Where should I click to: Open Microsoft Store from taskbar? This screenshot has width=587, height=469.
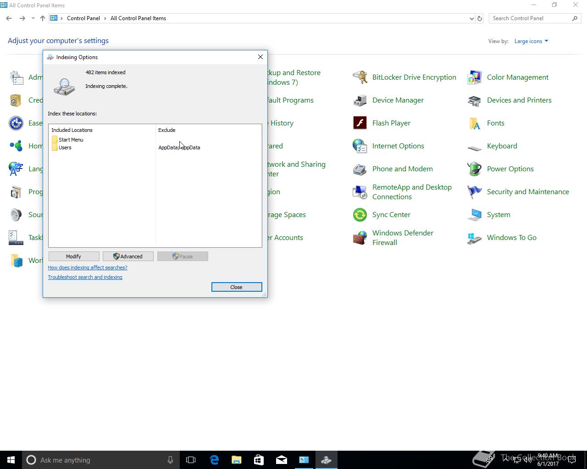coord(259,460)
